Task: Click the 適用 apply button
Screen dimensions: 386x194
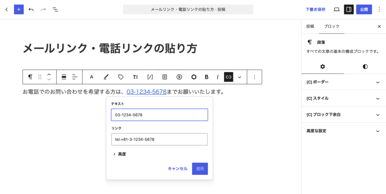Action: pyautogui.click(x=200, y=169)
